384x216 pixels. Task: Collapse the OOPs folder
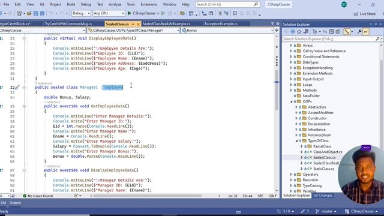pyautogui.click(x=291, y=101)
